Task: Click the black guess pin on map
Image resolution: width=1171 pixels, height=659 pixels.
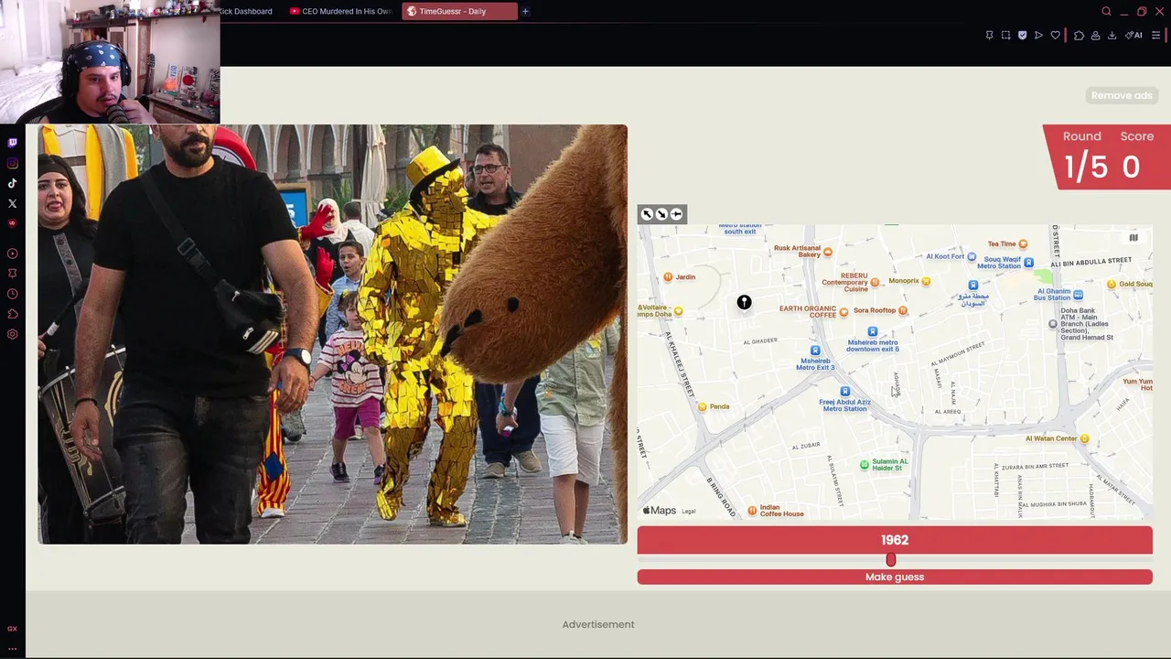Action: tap(744, 302)
